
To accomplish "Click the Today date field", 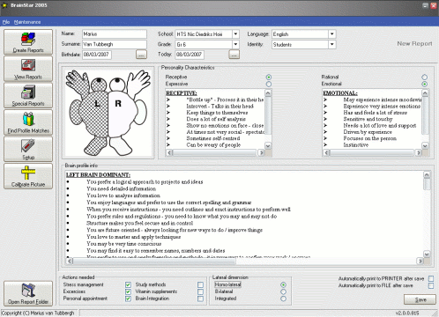I will tap(190, 55).
